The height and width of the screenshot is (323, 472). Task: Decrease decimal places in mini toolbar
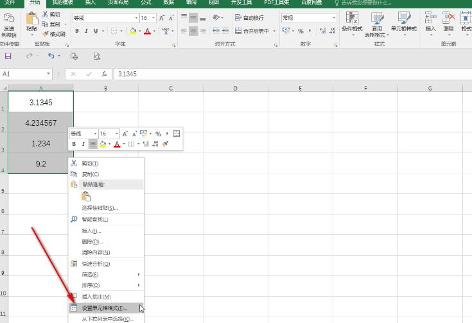pos(155,144)
